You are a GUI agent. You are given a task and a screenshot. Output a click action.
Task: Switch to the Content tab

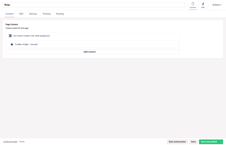(10, 14)
